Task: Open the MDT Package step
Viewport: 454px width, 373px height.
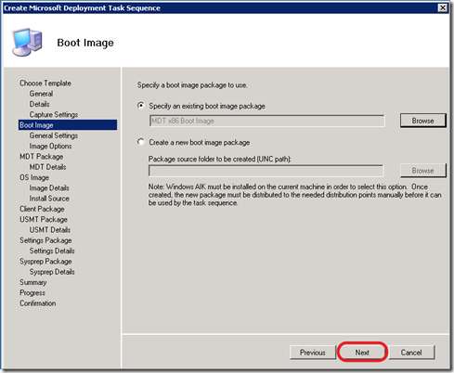Action: coord(42,157)
